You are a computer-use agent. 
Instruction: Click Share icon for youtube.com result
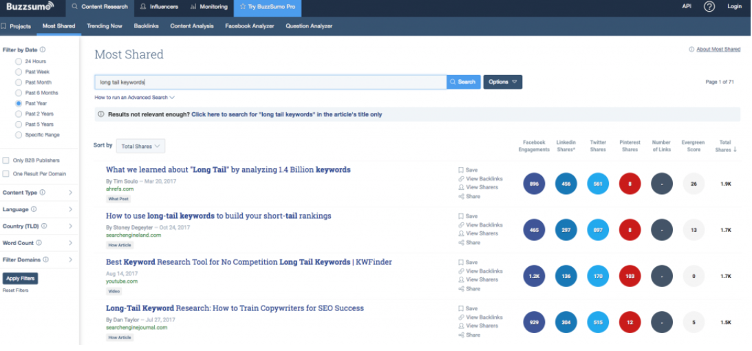coord(461,288)
